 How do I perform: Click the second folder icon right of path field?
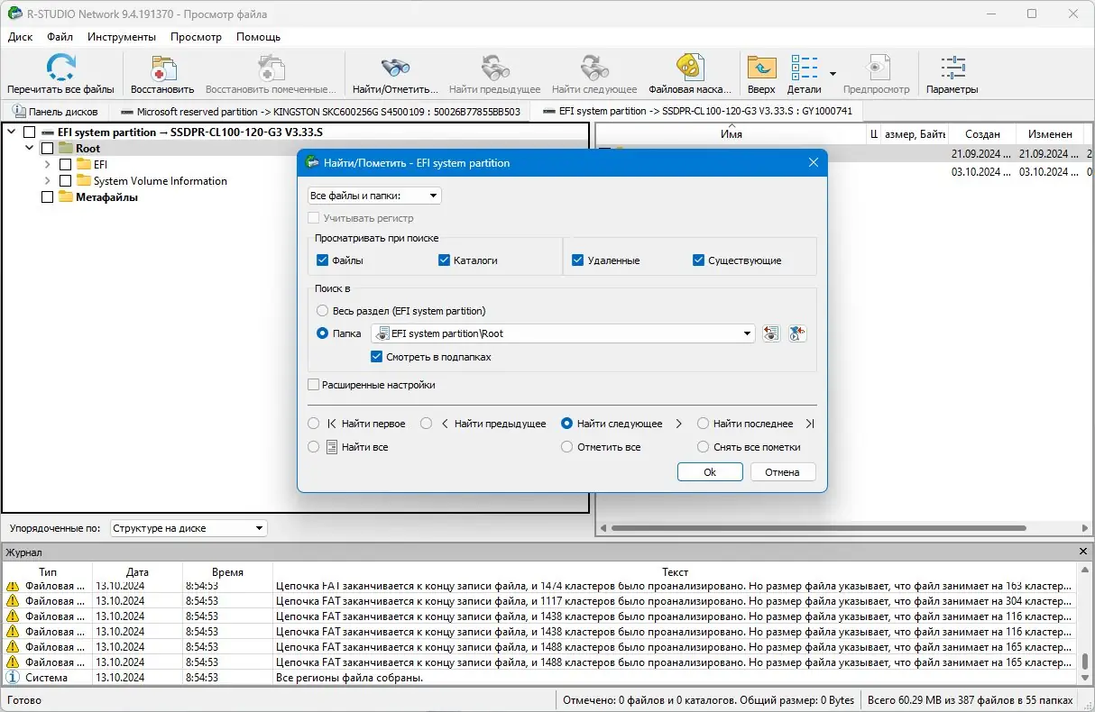[797, 333]
